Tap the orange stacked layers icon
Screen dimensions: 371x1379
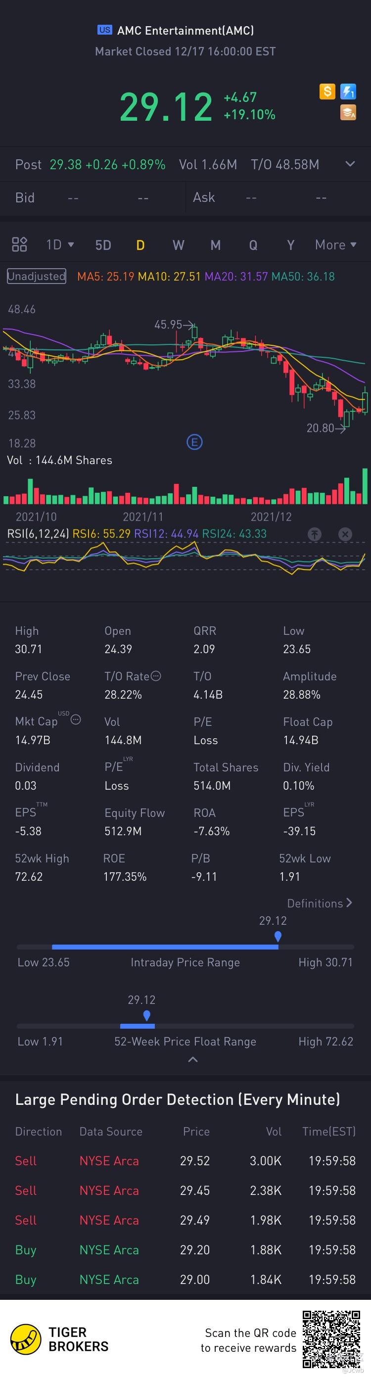[x=348, y=113]
